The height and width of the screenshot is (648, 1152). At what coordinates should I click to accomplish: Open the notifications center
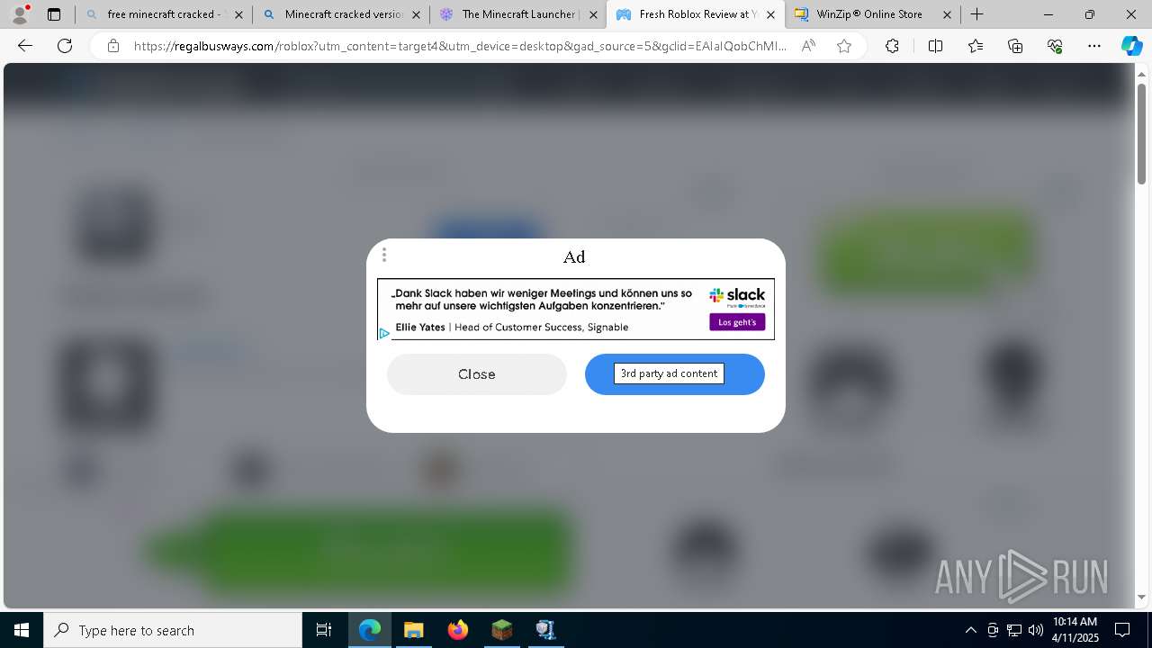click(1122, 630)
